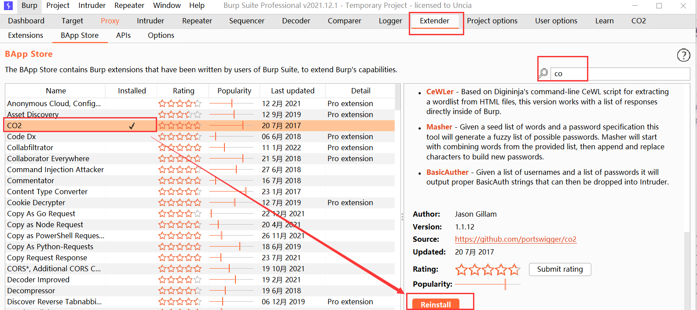
Task: Click the extensions list vertical scrollbar
Action: click(398, 97)
